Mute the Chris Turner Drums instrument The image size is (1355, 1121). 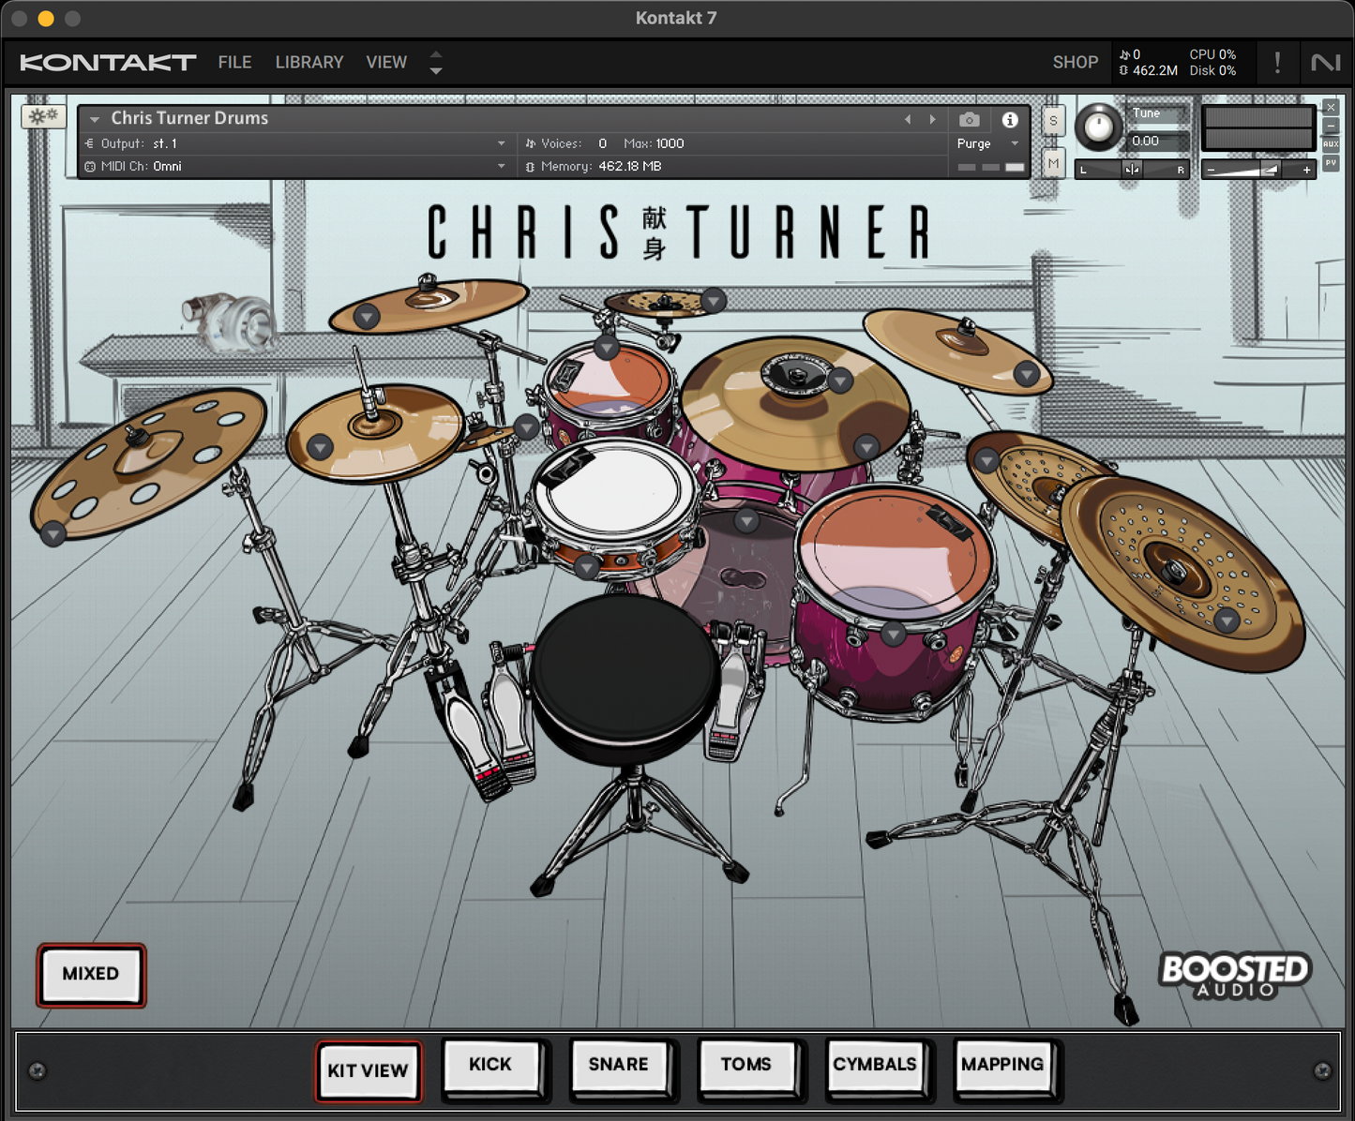coord(1053,163)
